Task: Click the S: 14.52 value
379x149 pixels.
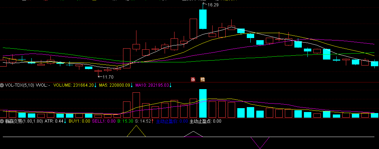Action: pyautogui.click(x=143, y=121)
